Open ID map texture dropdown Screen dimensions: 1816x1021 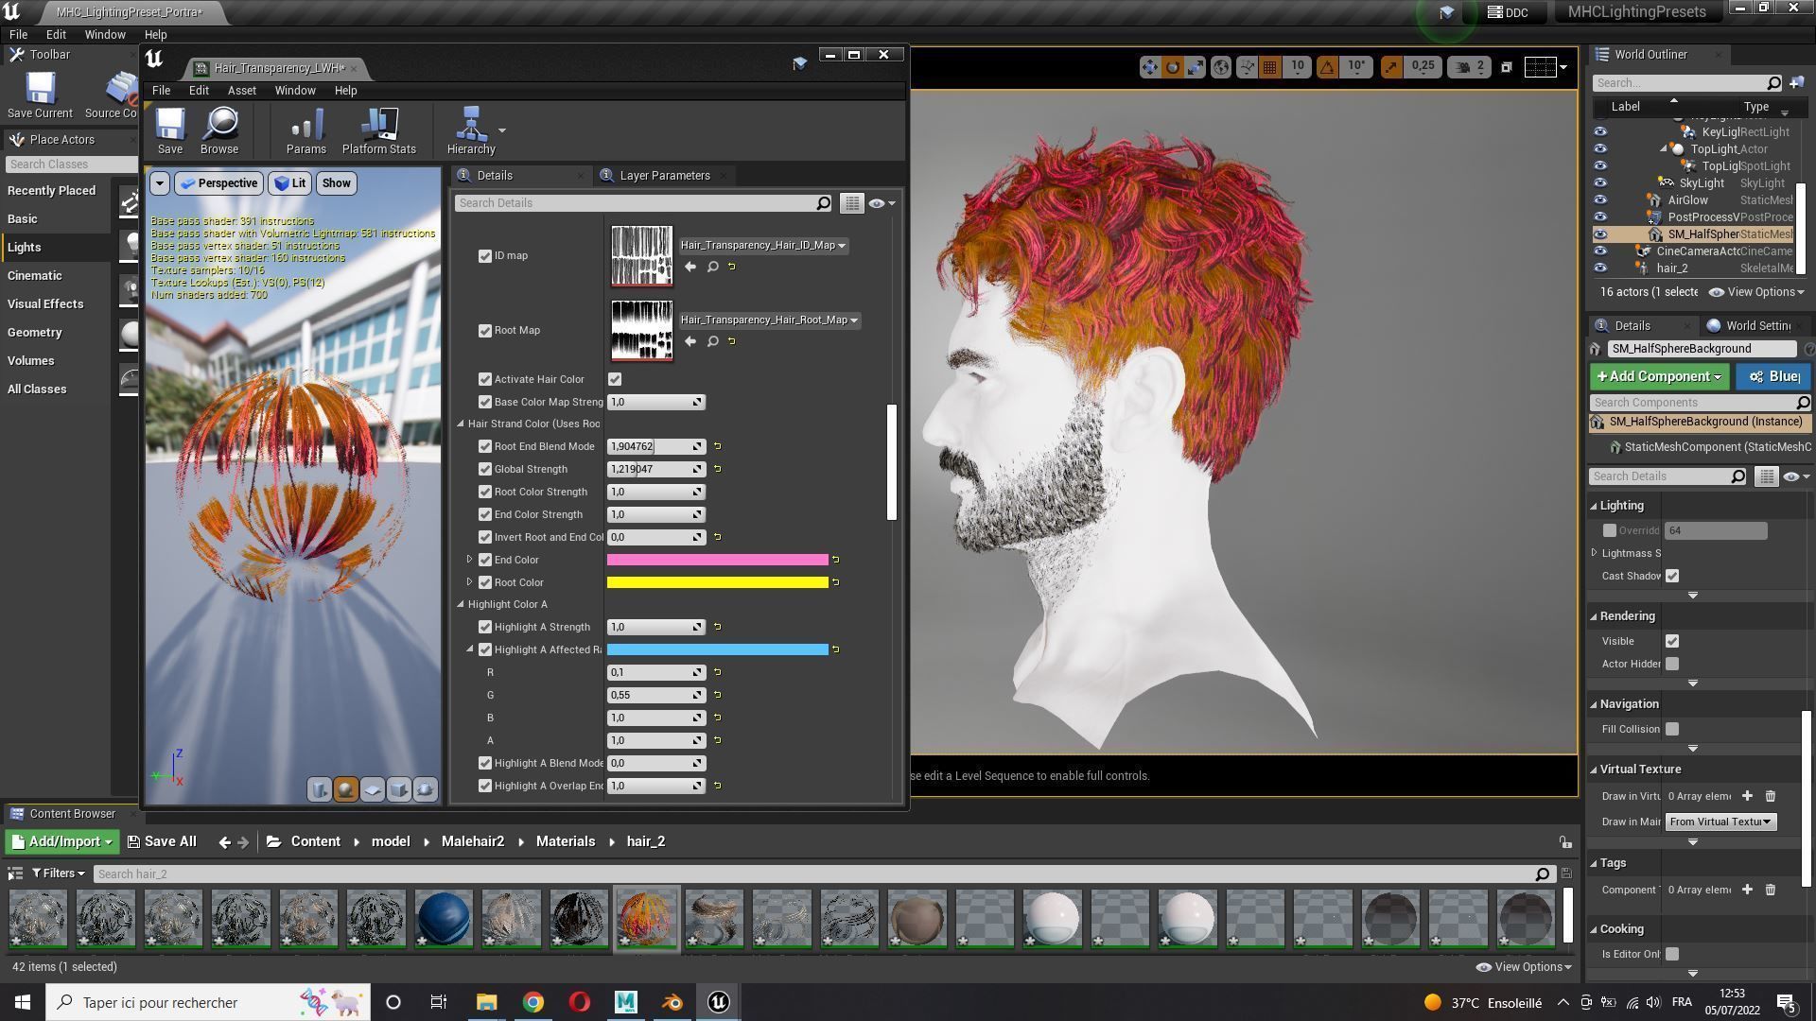coord(762,246)
